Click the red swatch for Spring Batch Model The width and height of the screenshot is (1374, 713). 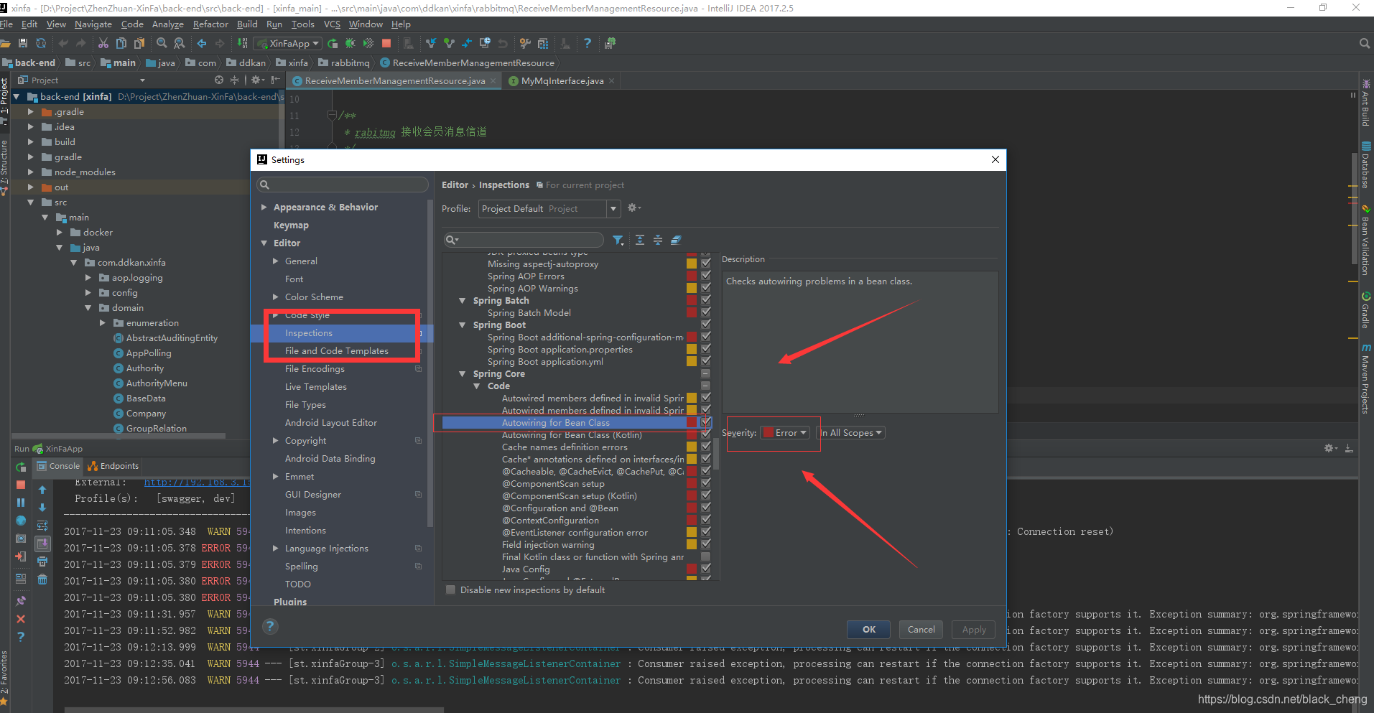(x=691, y=312)
